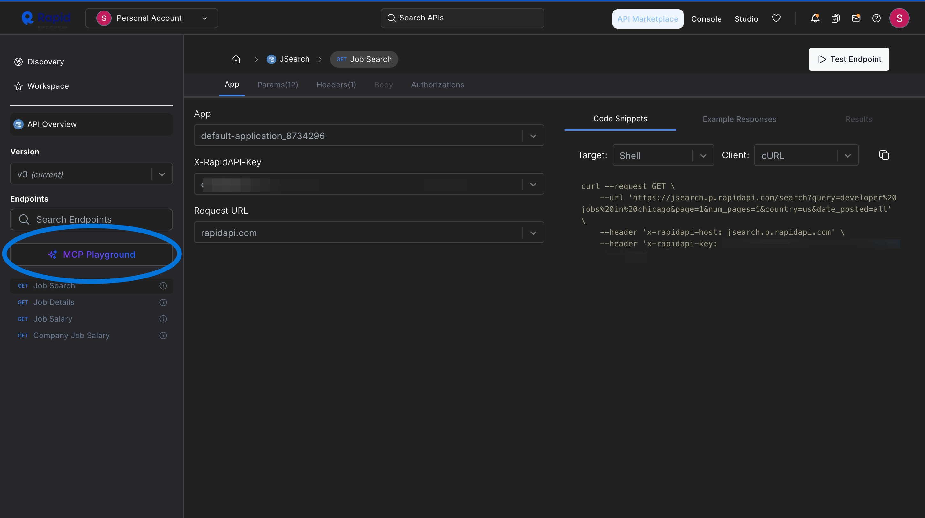This screenshot has height=518, width=925.
Task: Switch to Example Responses tab
Action: [x=739, y=119]
